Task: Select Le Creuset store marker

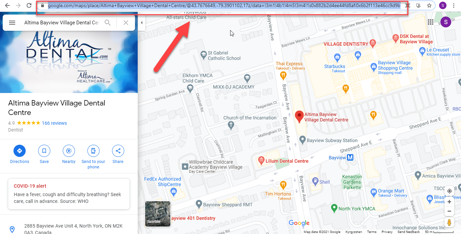Action: (x=422, y=51)
